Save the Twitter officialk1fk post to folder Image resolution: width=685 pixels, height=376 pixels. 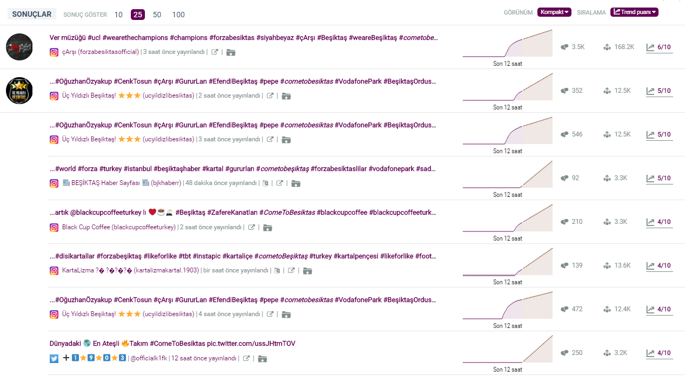point(262,358)
